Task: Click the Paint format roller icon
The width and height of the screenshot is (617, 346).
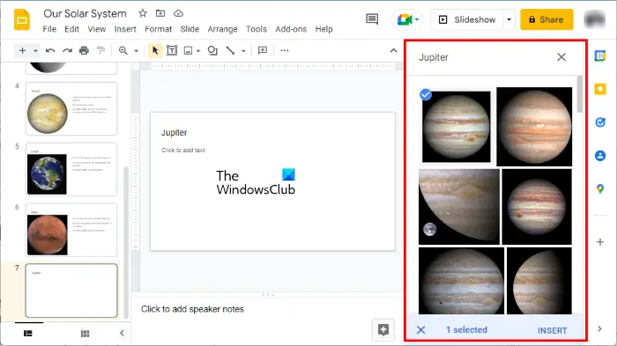Action: pos(100,50)
